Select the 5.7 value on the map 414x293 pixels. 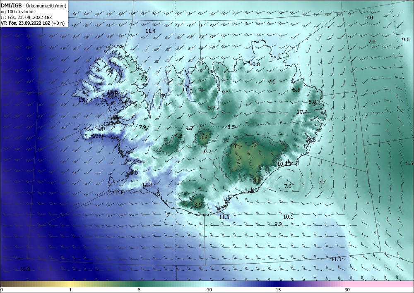pyautogui.click(x=212, y=107)
